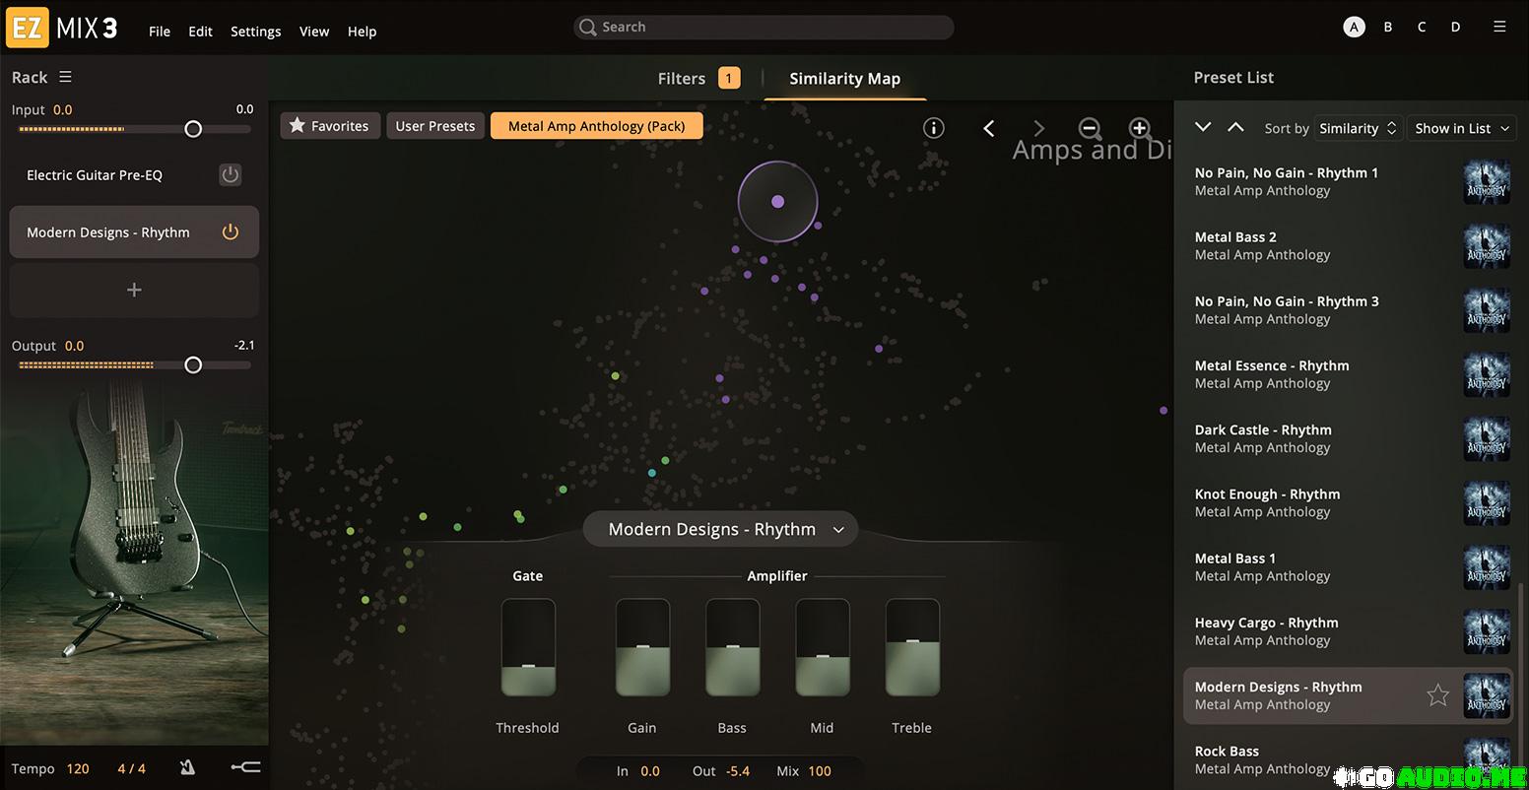Switch to the Similarity Map tab
Screen dimensions: 1529x790
click(x=845, y=79)
